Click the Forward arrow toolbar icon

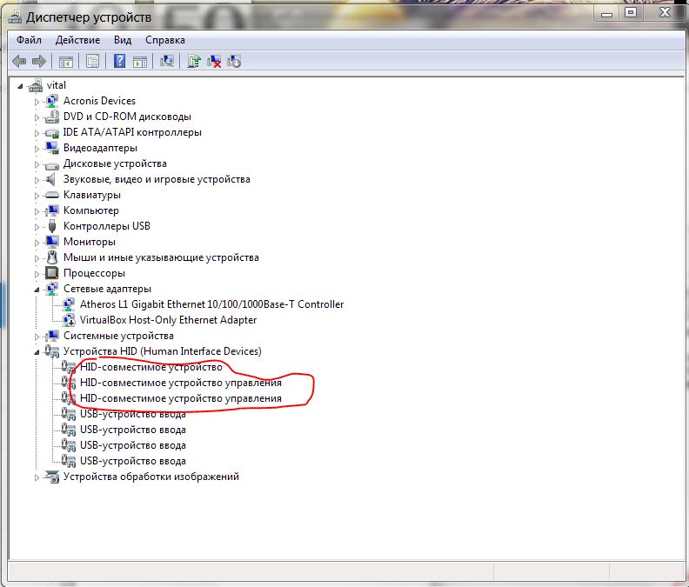coord(39,61)
